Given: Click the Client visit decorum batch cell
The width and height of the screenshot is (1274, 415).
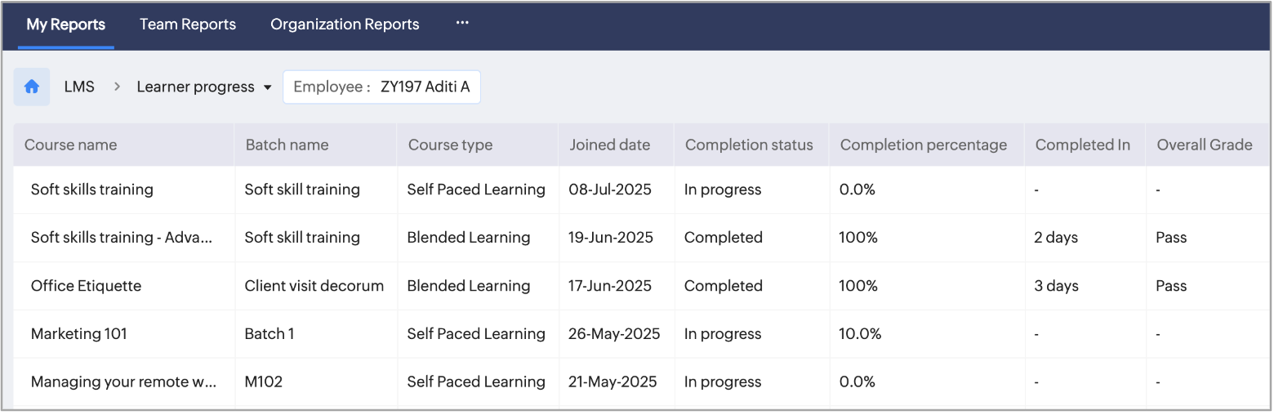Looking at the screenshot, I should pyautogui.click(x=314, y=286).
